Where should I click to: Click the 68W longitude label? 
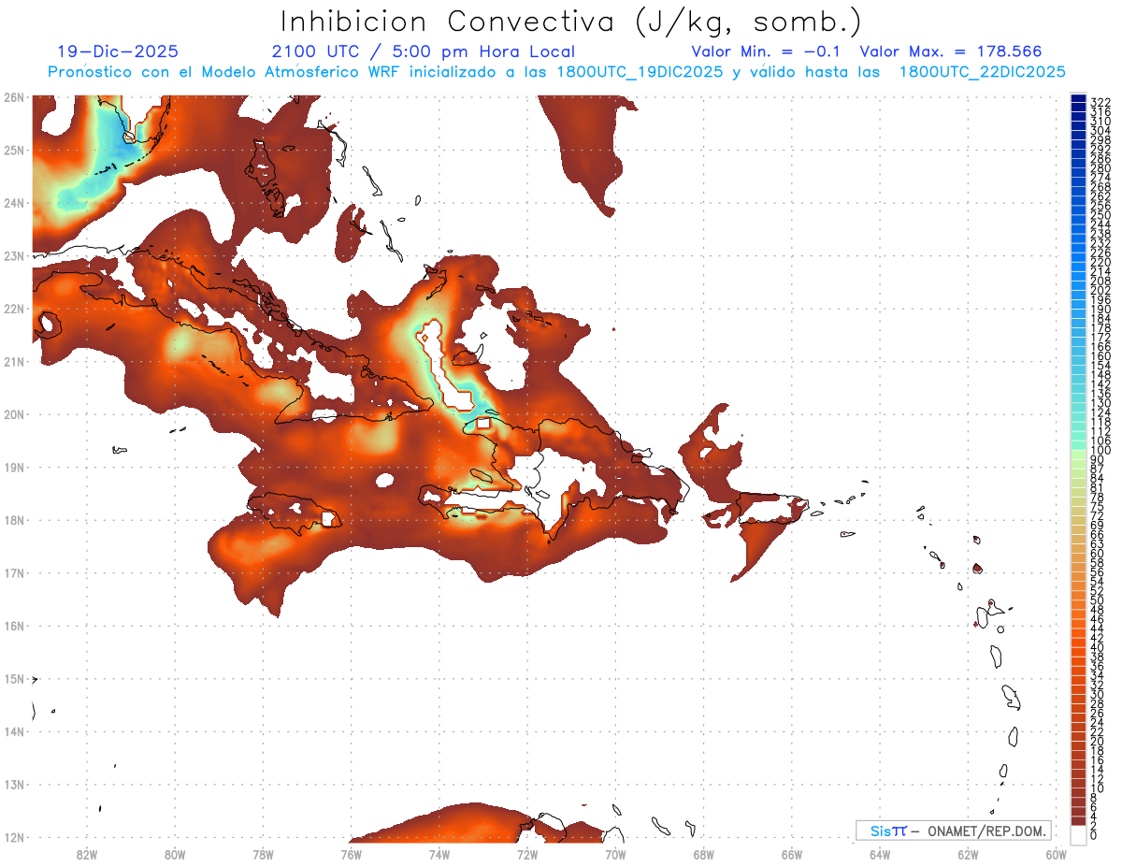coord(704,854)
